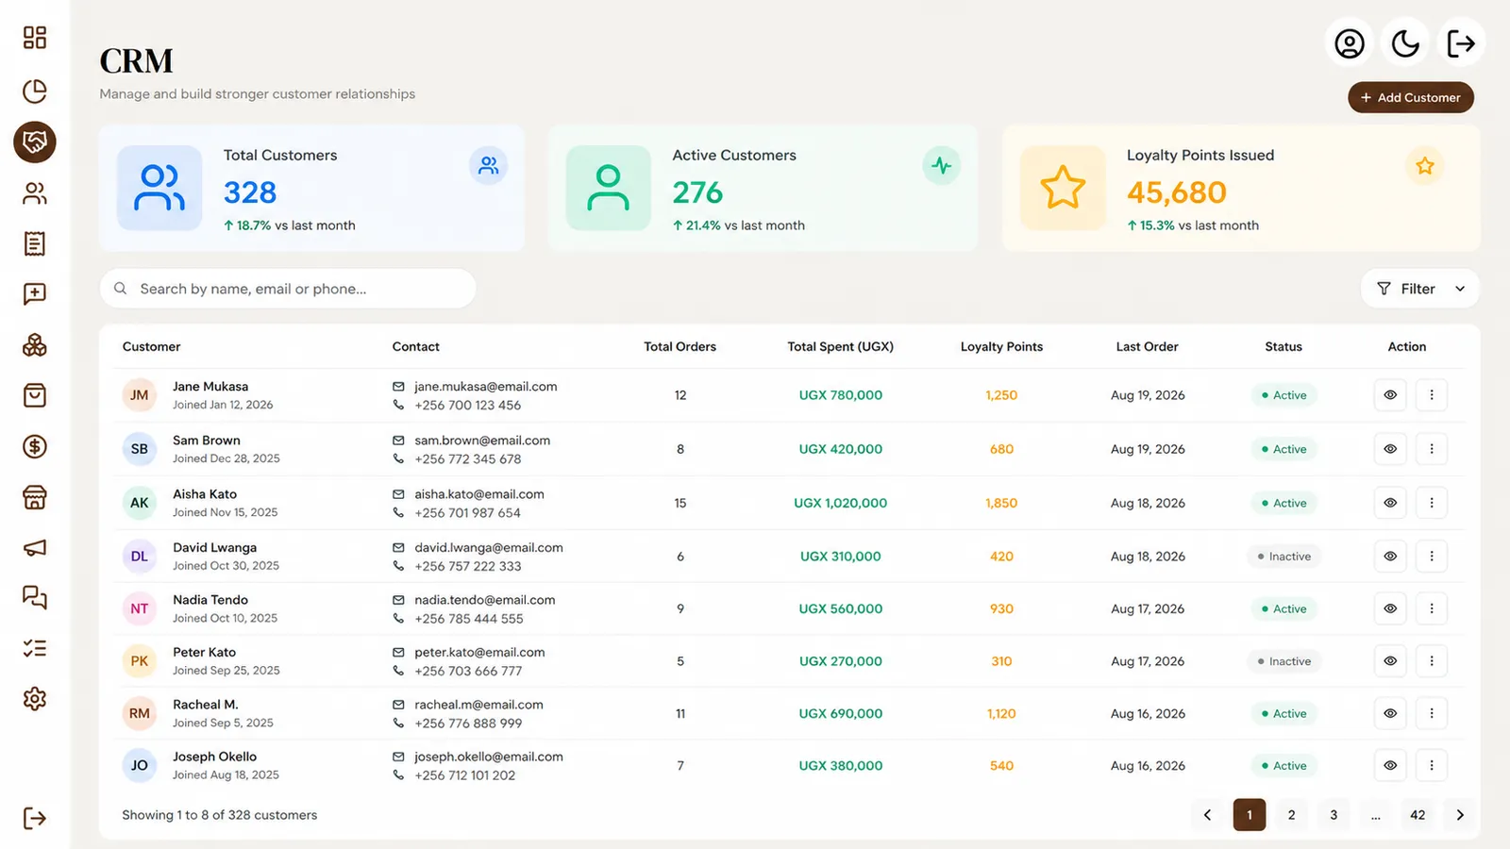This screenshot has width=1510, height=849.
Task: Open the dollar coin sidebar icon
Action: (x=35, y=446)
